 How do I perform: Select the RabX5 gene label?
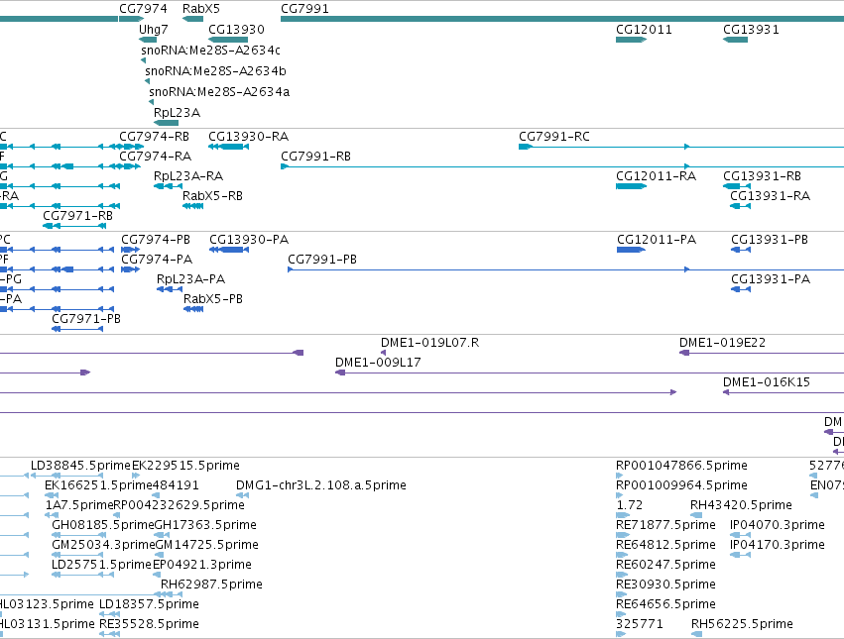tap(200, 9)
